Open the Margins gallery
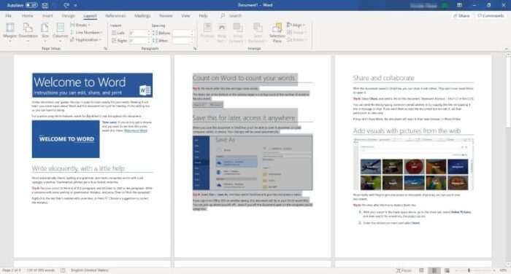 pyautogui.click(x=9, y=32)
